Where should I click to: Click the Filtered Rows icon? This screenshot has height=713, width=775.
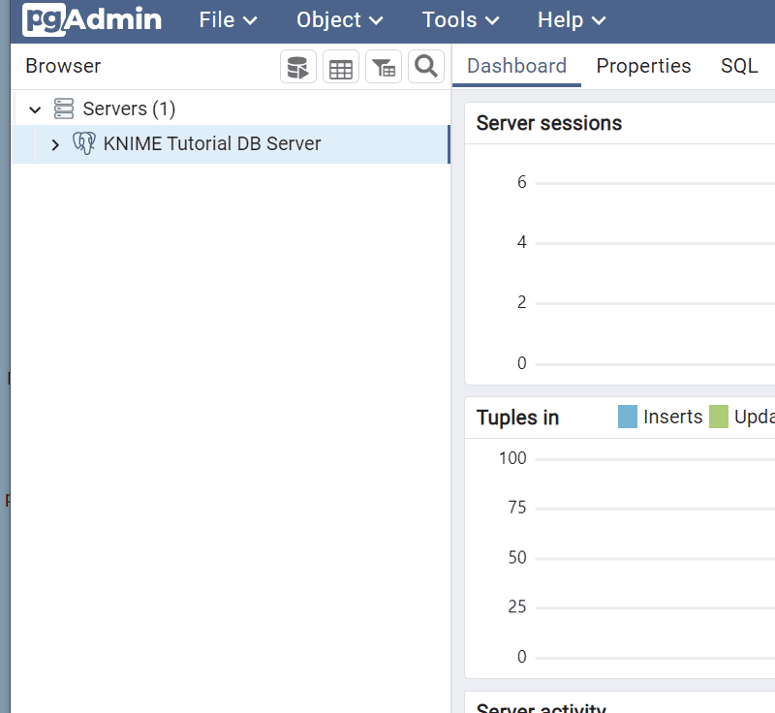(x=384, y=66)
